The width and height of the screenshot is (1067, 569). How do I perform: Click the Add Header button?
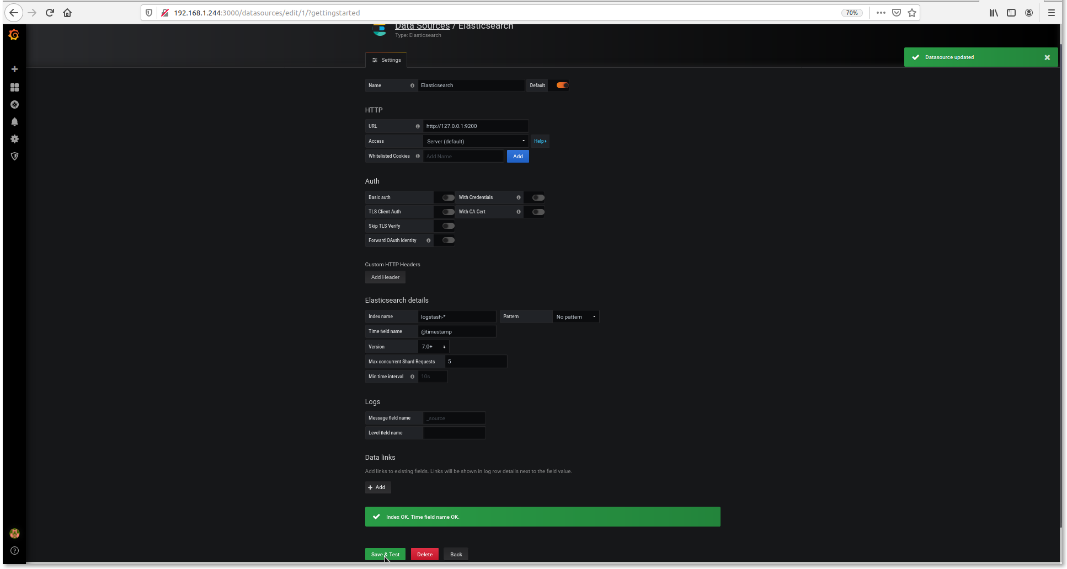coord(385,277)
